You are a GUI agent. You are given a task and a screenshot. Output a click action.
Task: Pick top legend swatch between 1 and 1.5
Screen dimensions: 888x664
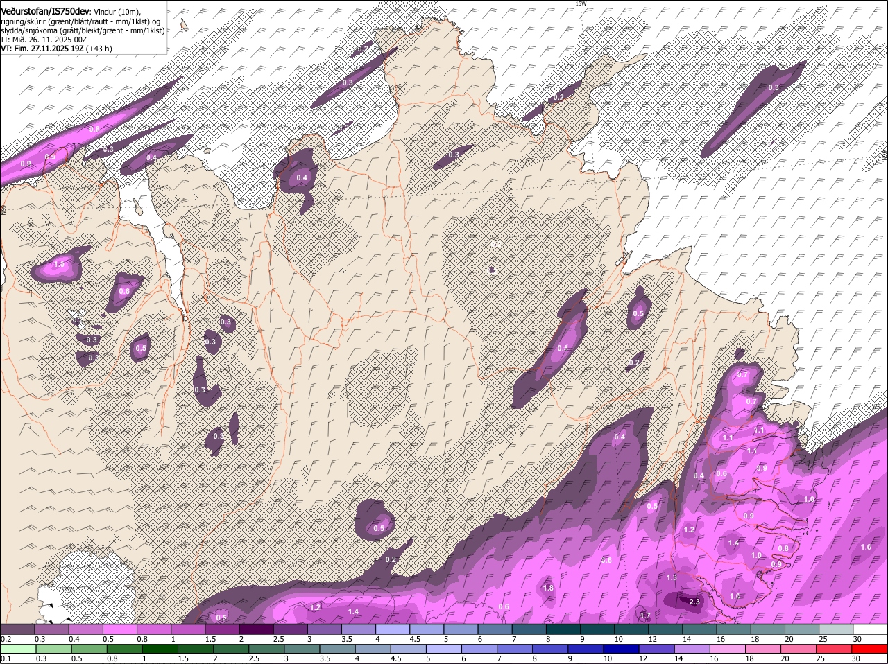188,629
